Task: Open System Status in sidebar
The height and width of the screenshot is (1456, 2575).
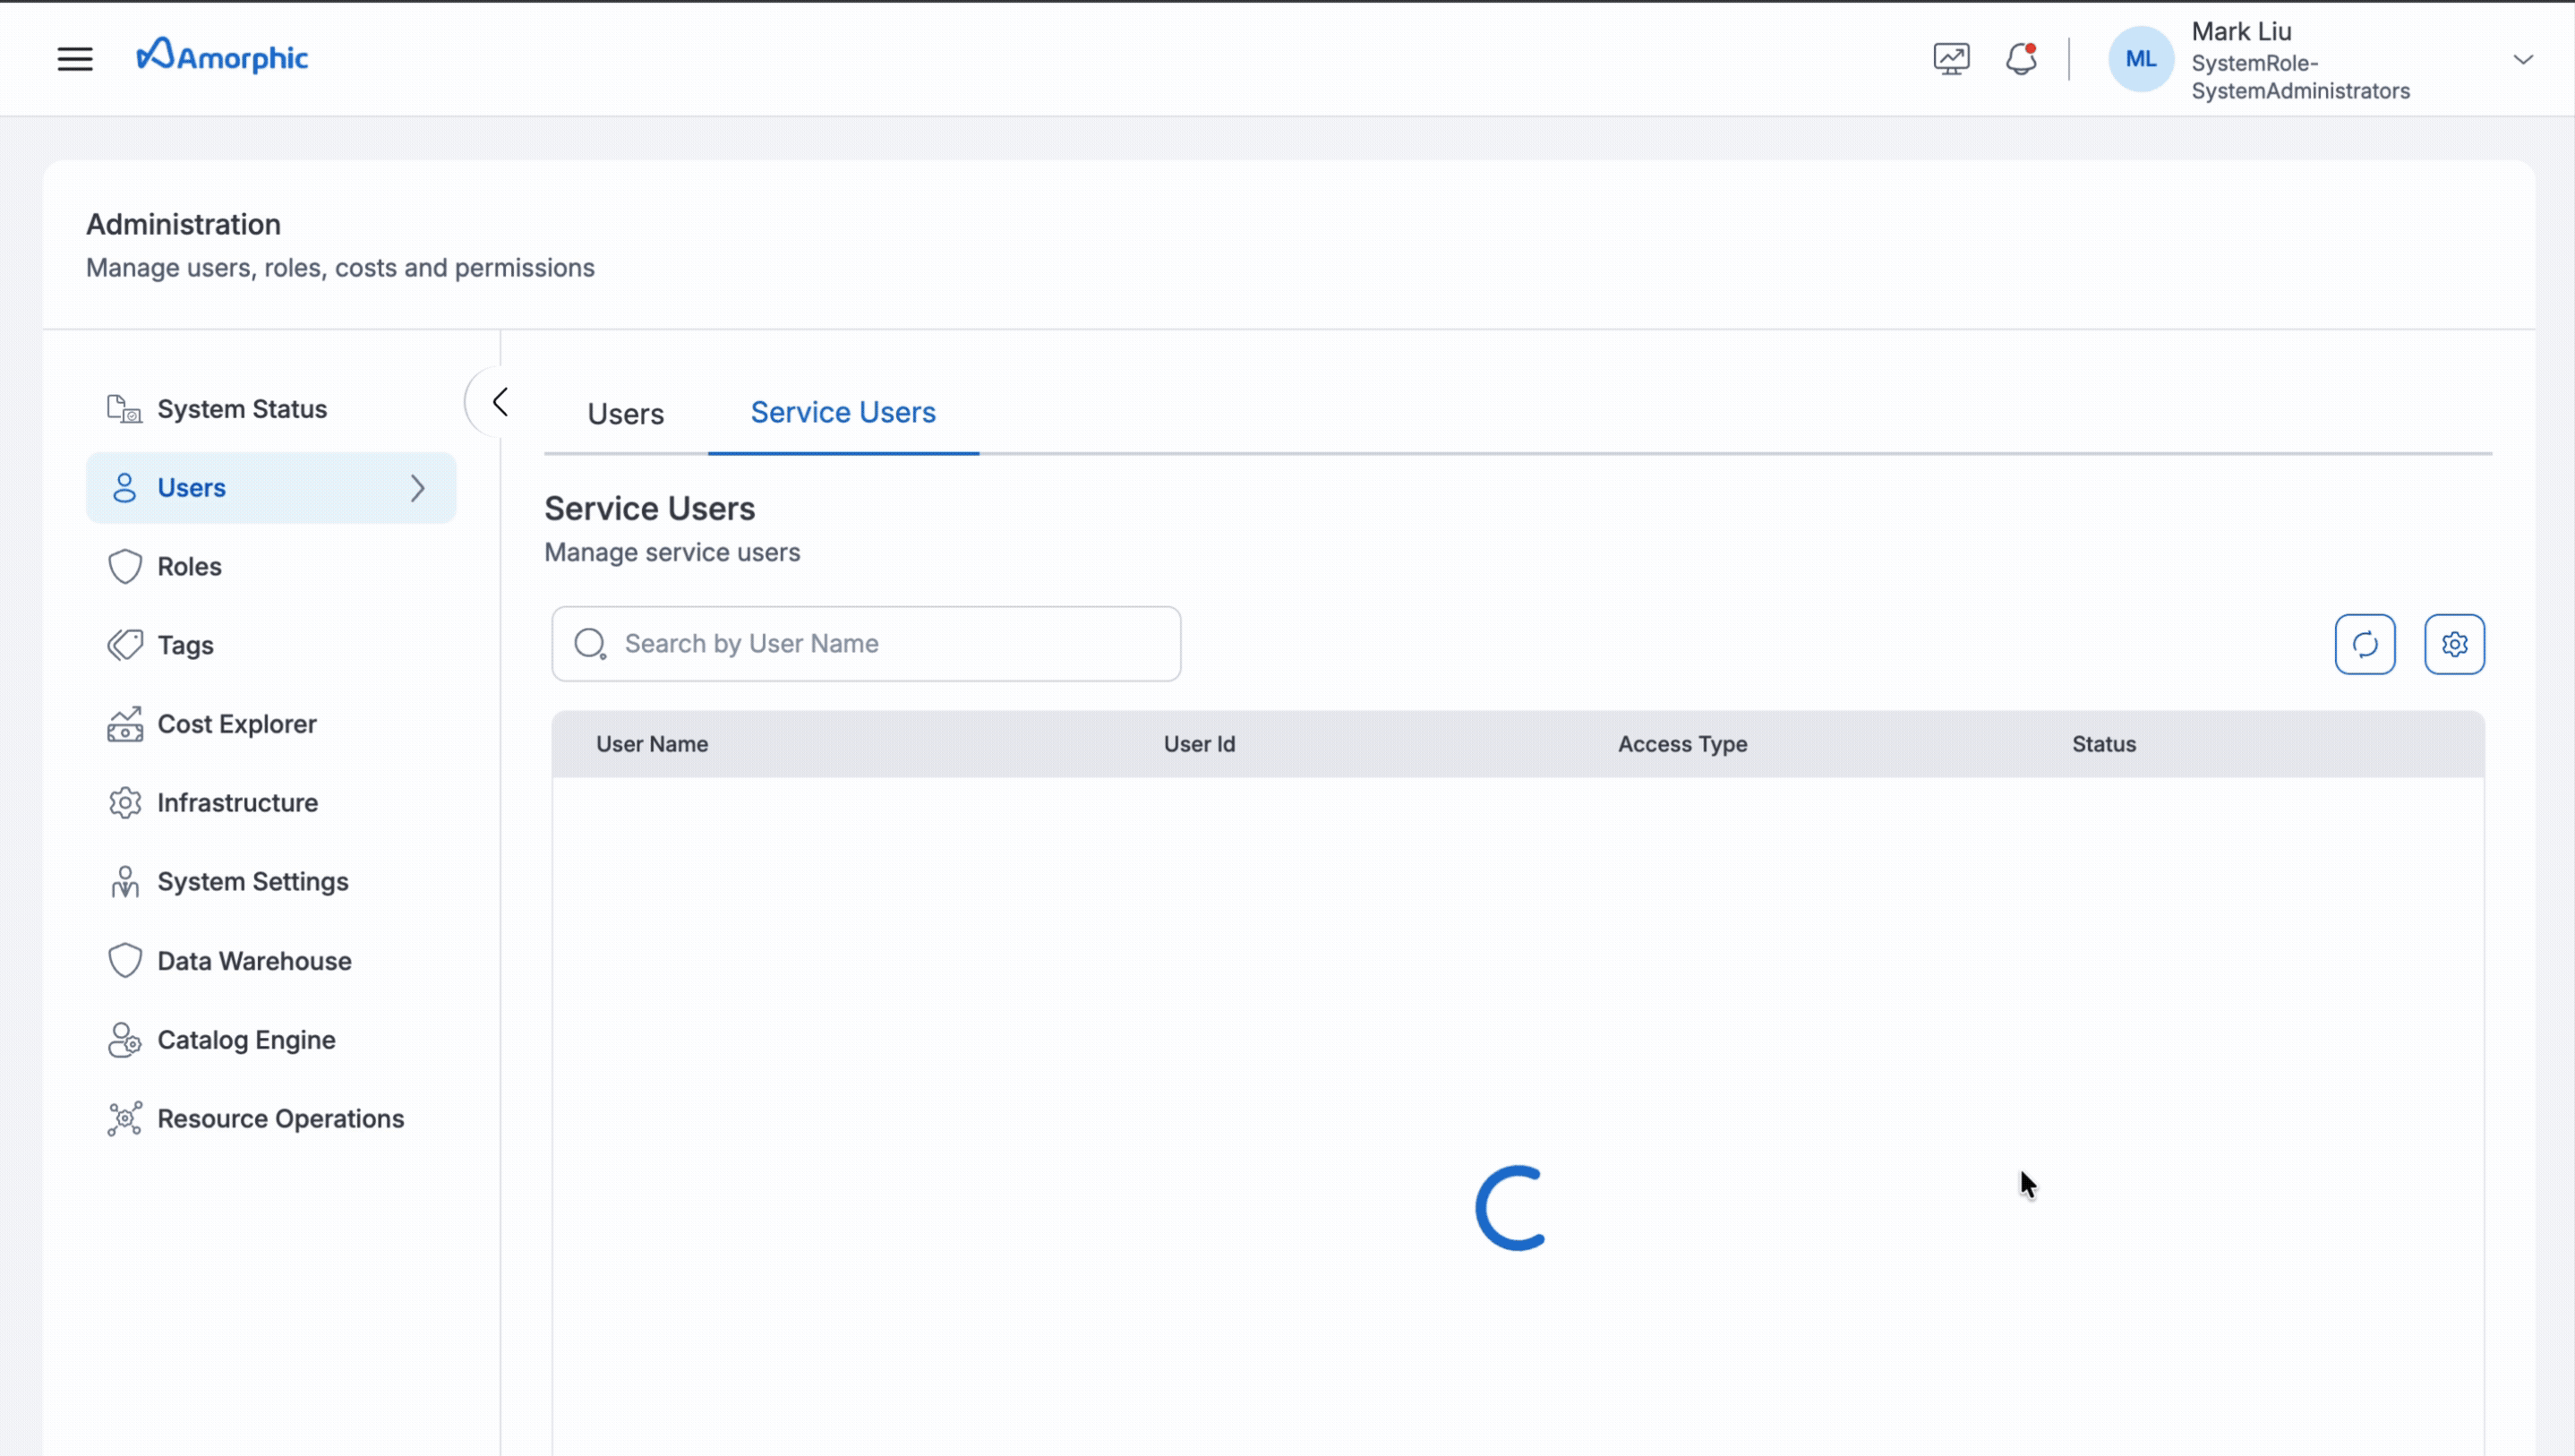Action: coord(242,409)
